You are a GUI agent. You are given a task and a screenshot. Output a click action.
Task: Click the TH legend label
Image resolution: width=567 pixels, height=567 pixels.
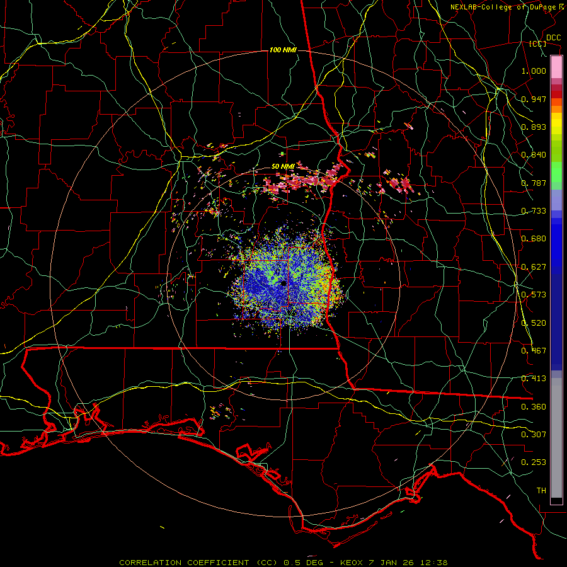(x=541, y=491)
